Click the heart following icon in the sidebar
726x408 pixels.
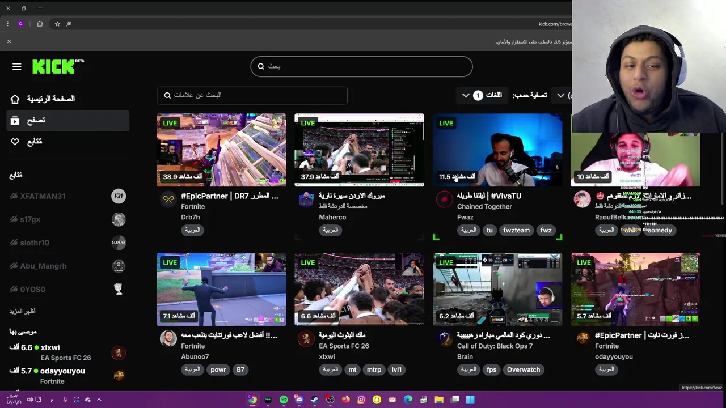[15, 142]
